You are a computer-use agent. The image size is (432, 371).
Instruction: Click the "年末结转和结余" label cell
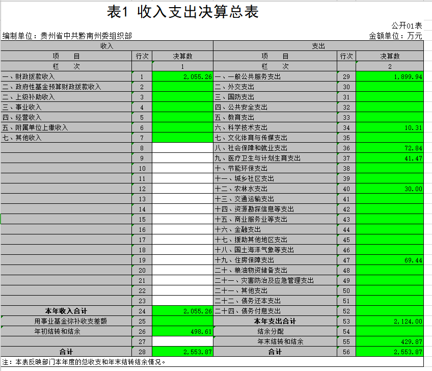click(x=275, y=341)
